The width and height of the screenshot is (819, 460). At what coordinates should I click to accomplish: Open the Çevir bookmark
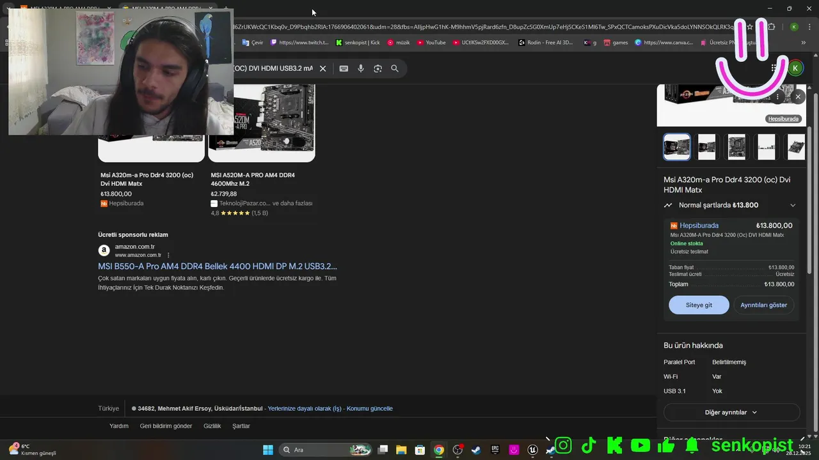(x=253, y=43)
